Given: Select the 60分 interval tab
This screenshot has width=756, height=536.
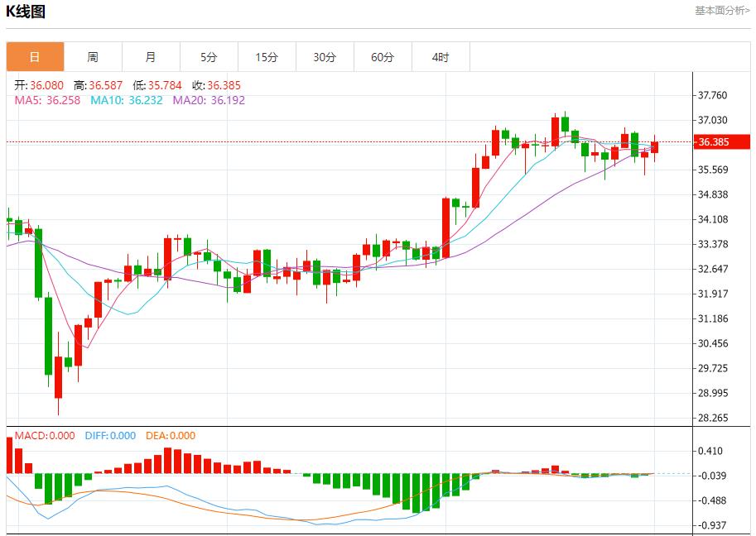Looking at the screenshot, I should click(383, 57).
